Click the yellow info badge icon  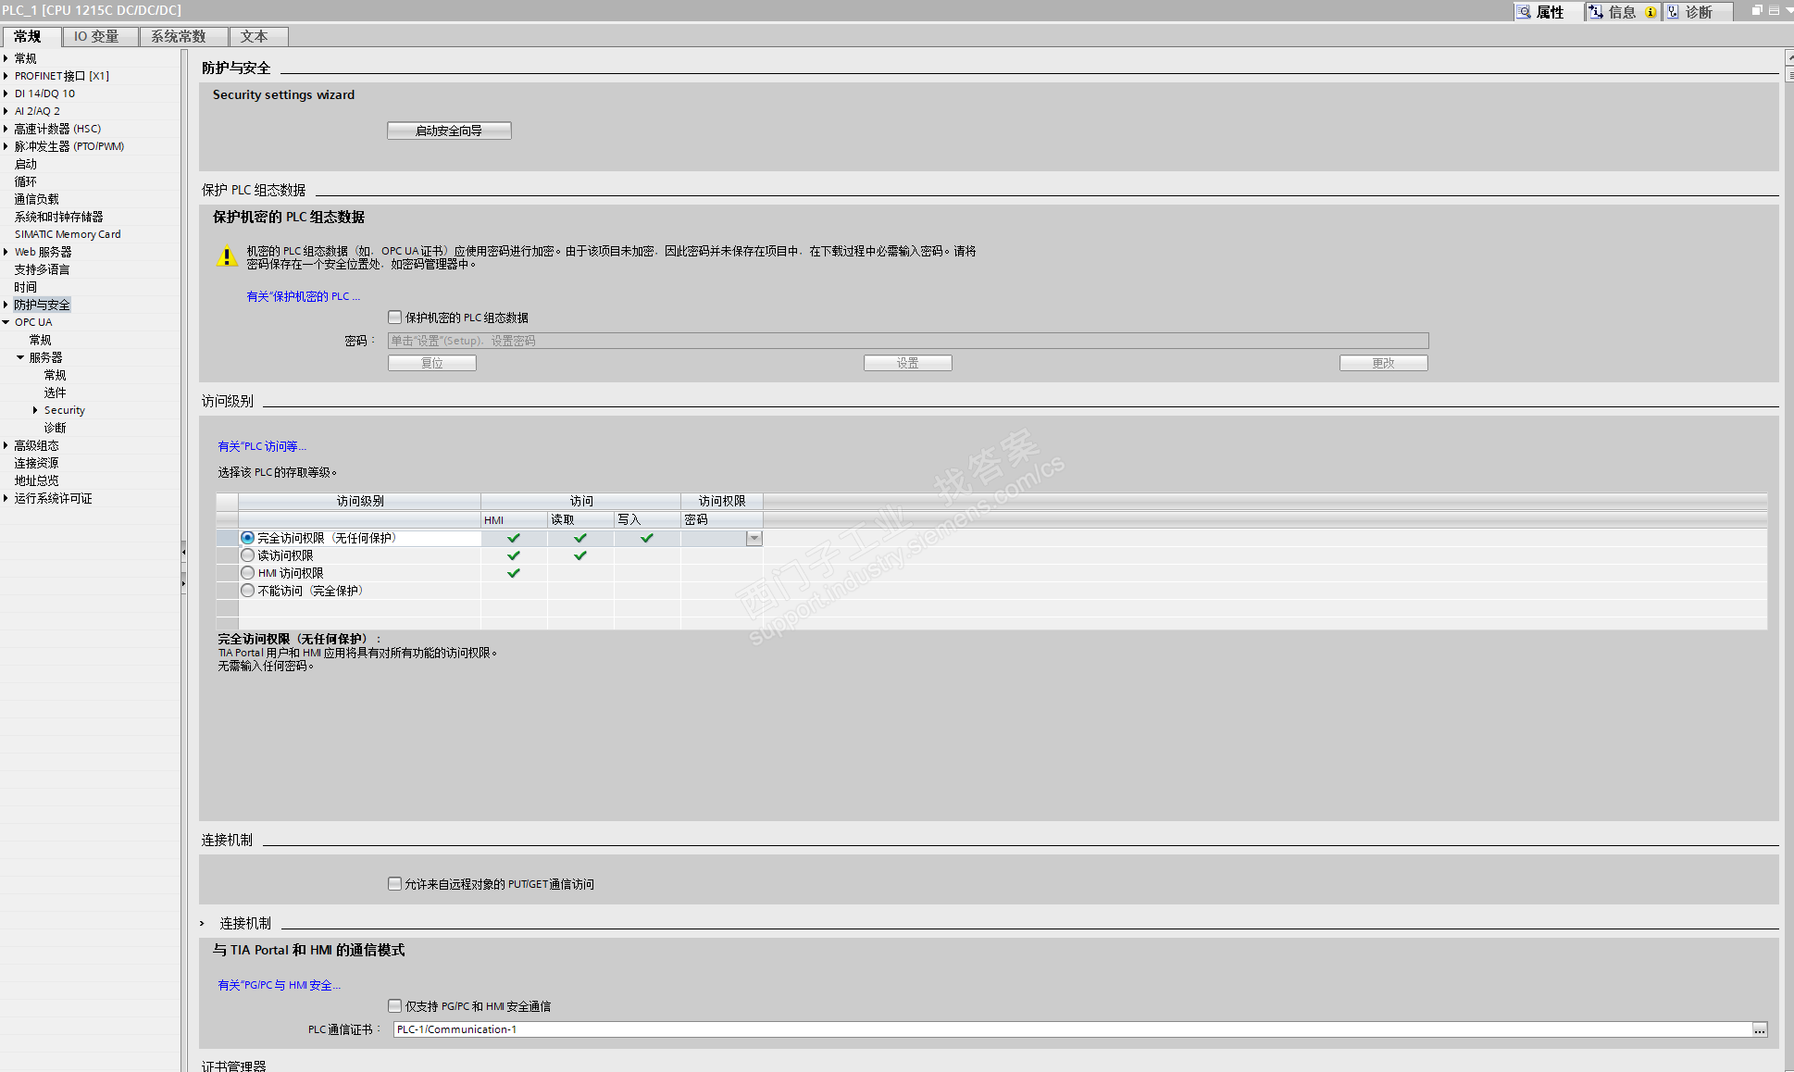tap(1651, 12)
